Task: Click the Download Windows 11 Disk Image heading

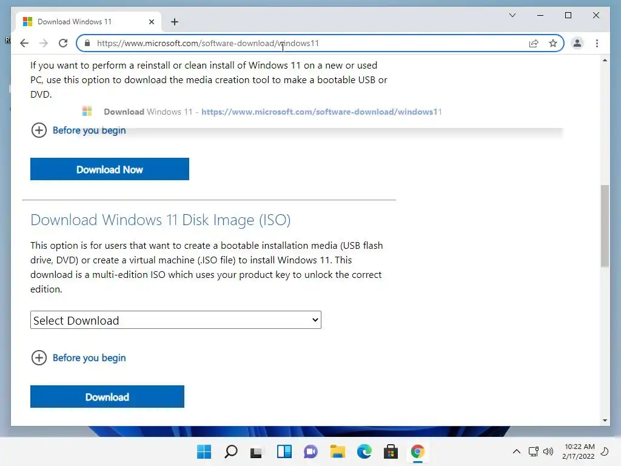Action: coord(160,220)
